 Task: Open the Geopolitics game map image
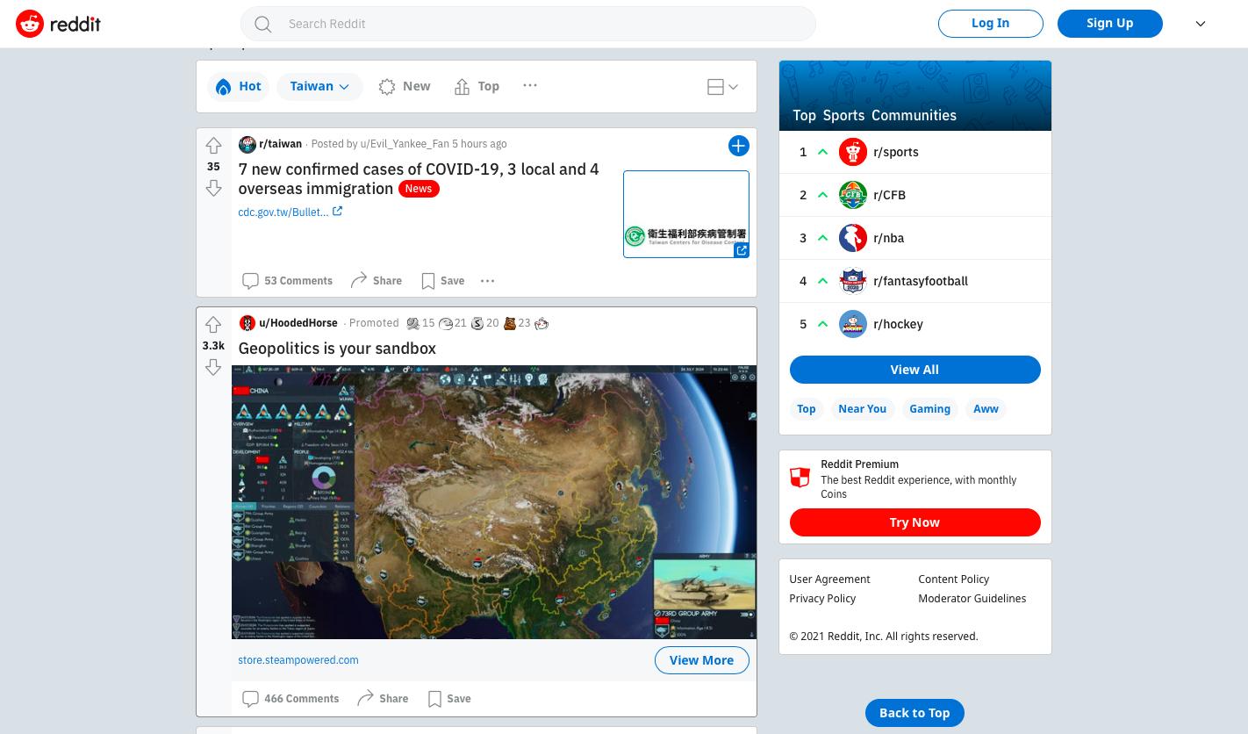[x=494, y=502]
